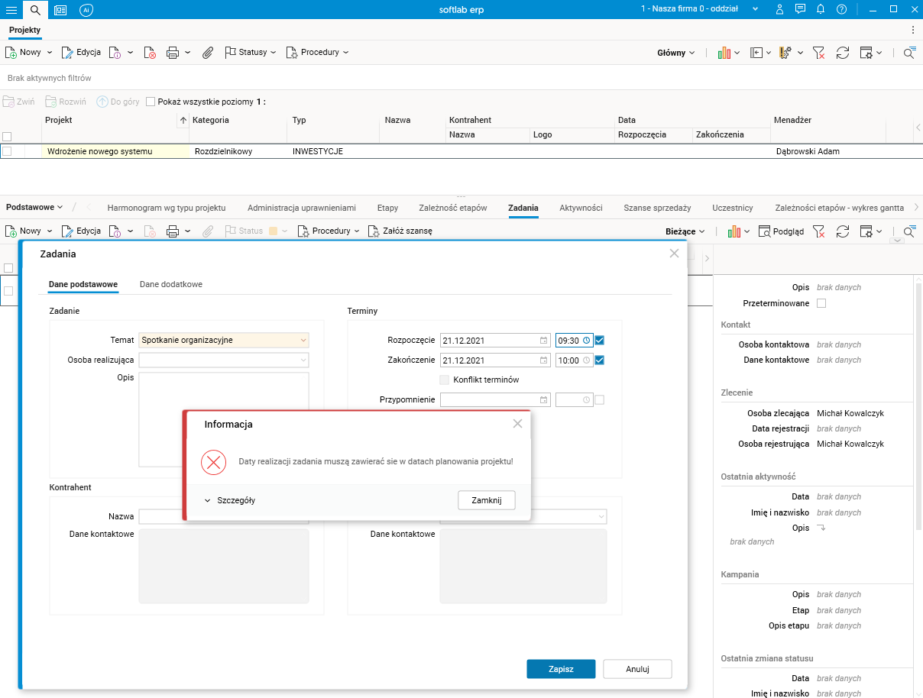The image size is (923, 698).
Task: Open the user profile icon
Action: [x=779, y=9]
